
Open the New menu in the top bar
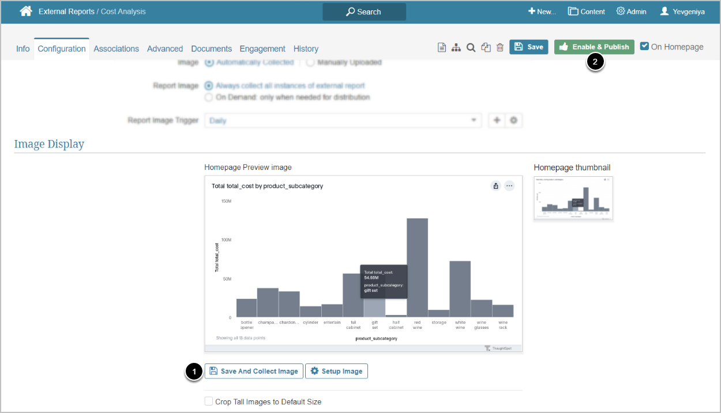(x=542, y=12)
